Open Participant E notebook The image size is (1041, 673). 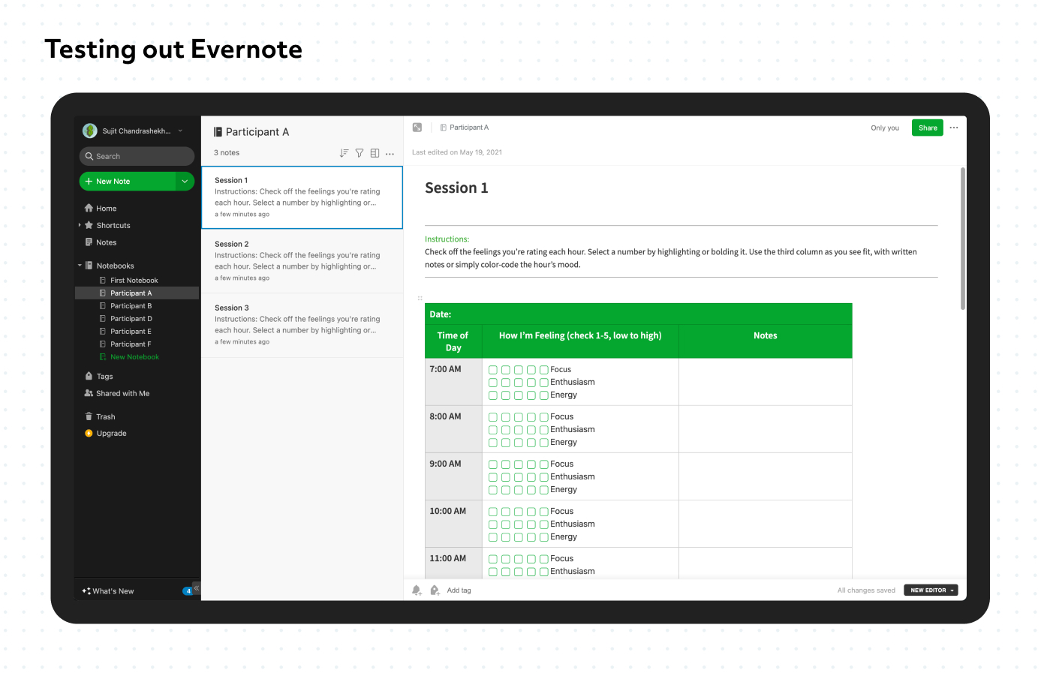[x=131, y=332]
